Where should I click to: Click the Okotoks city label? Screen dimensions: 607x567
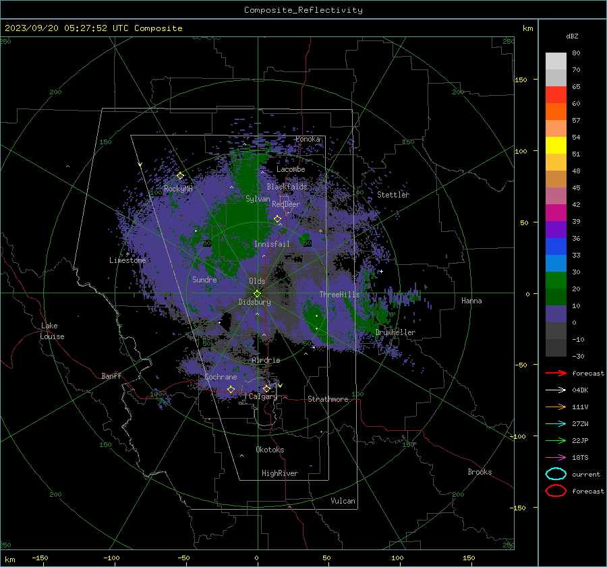[270, 449]
